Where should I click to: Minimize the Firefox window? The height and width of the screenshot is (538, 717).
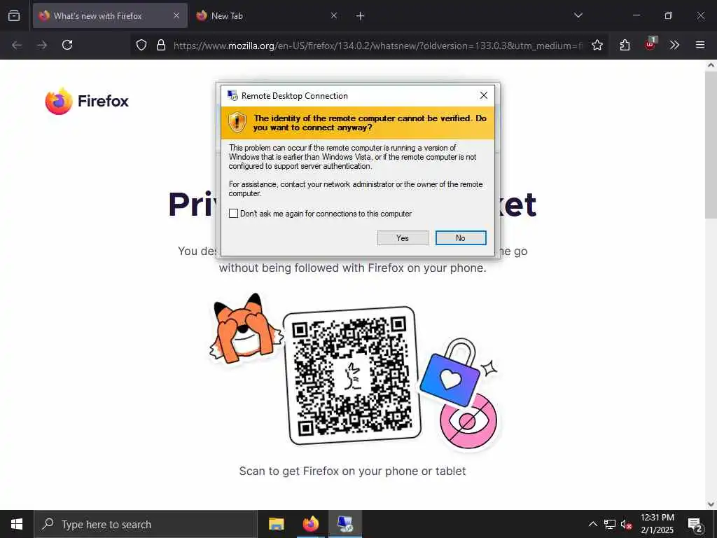coord(636,15)
